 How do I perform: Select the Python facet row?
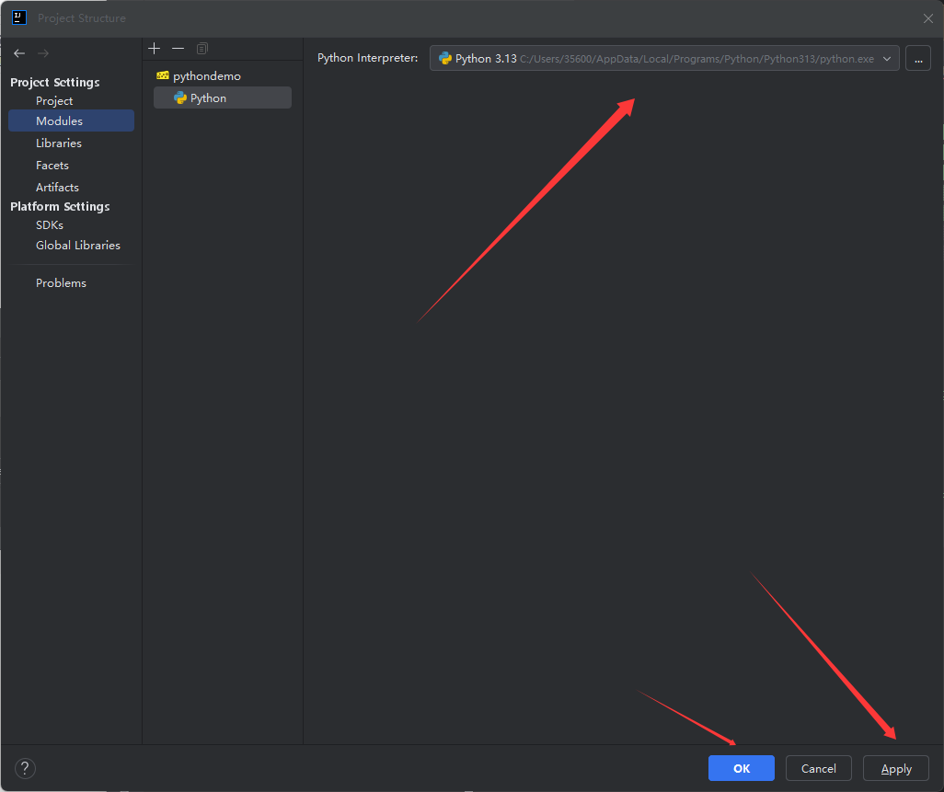[x=222, y=98]
